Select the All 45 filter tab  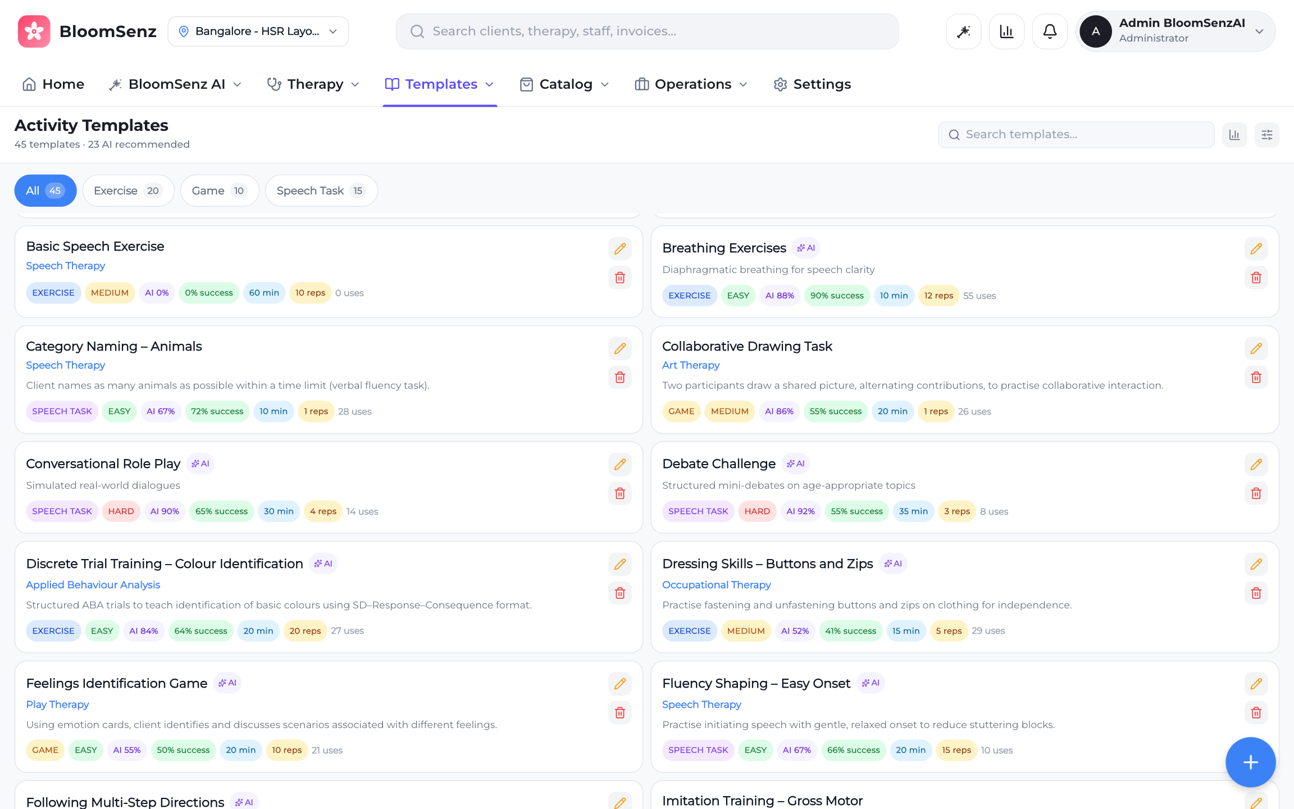(45, 190)
